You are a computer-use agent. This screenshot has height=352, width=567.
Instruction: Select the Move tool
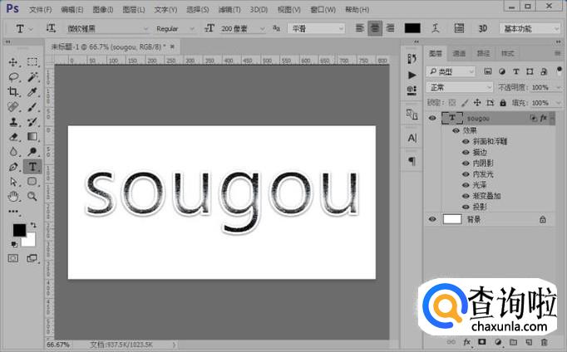[13, 62]
